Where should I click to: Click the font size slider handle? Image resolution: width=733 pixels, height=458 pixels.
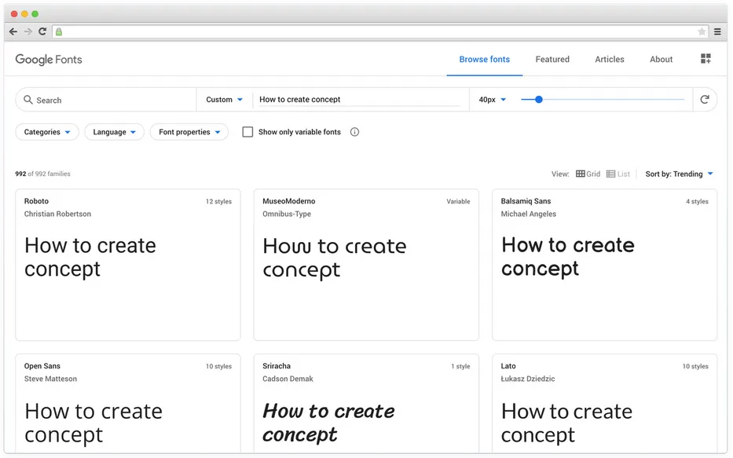click(x=538, y=100)
